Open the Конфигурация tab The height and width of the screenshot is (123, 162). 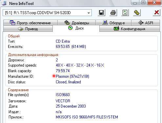point(130,29)
